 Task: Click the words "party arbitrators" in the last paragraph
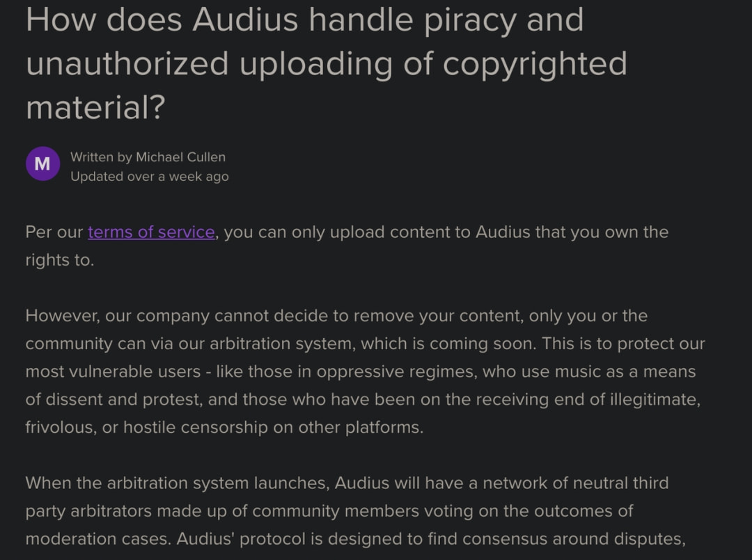[x=88, y=511]
